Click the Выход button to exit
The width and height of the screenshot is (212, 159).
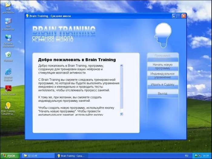pyautogui.click(x=163, y=94)
